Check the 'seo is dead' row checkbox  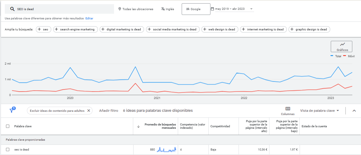click(x=8, y=150)
